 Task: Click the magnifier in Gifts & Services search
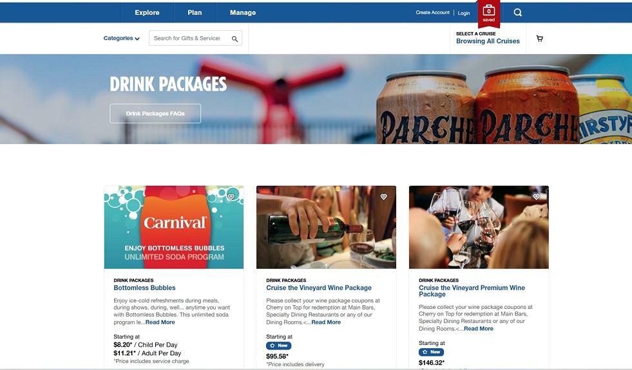(x=235, y=39)
